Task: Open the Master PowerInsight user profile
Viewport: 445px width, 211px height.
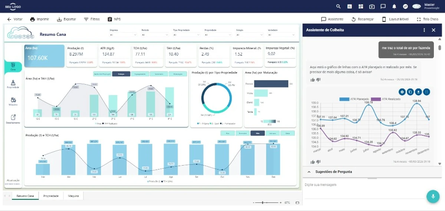Action: coord(426,6)
